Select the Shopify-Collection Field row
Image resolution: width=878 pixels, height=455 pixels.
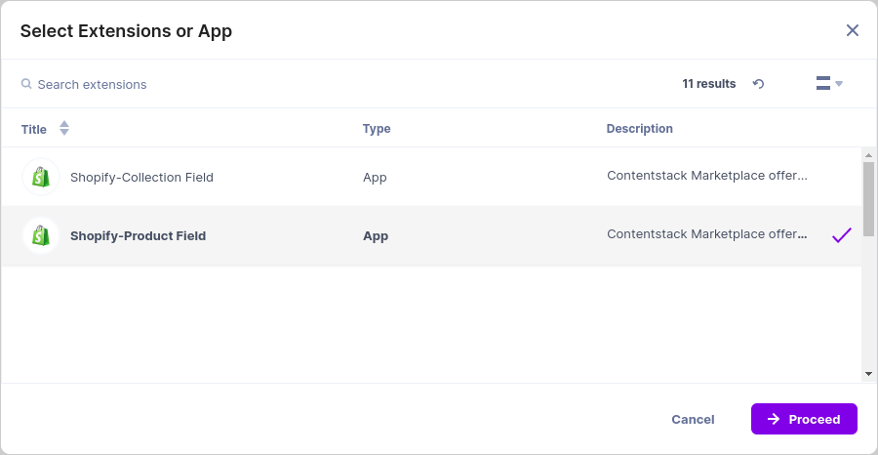click(x=431, y=177)
